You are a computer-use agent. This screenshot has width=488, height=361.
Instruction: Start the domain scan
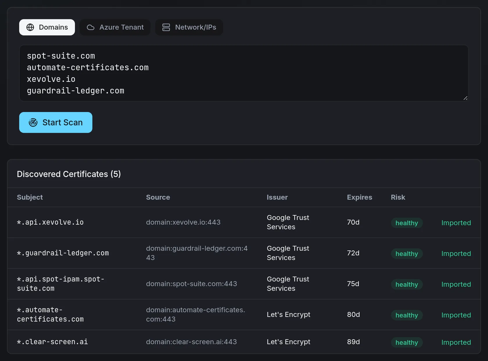click(x=56, y=122)
